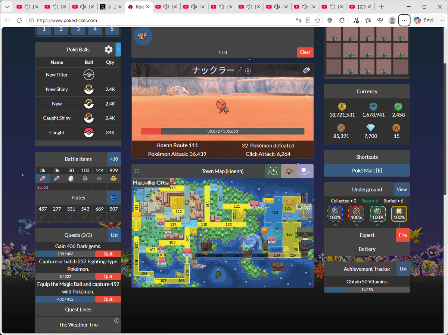Click the x10 Battle Items multiplier
This screenshot has width=448, height=335.
click(x=114, y=159)
